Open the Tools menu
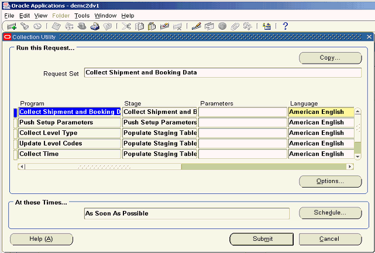The image size is (375, 253). (x=82, y=16)
